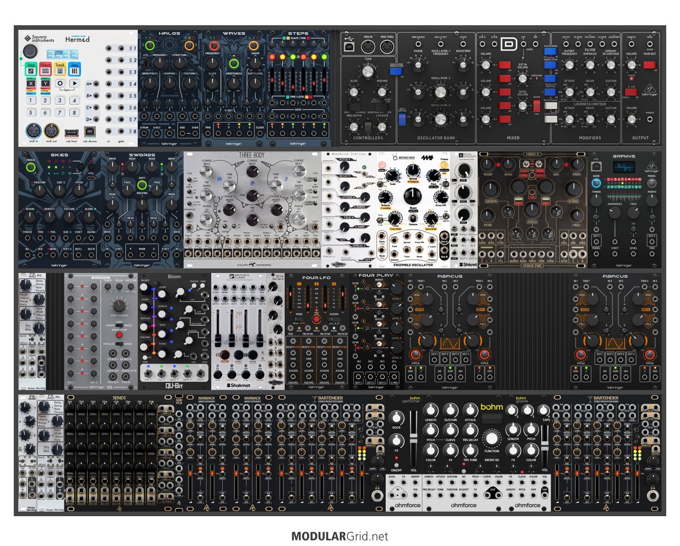Select the Track button on Hermod
Image resolution: width=680 pixels, height=546 pixels.
click(x=60, y=69)
